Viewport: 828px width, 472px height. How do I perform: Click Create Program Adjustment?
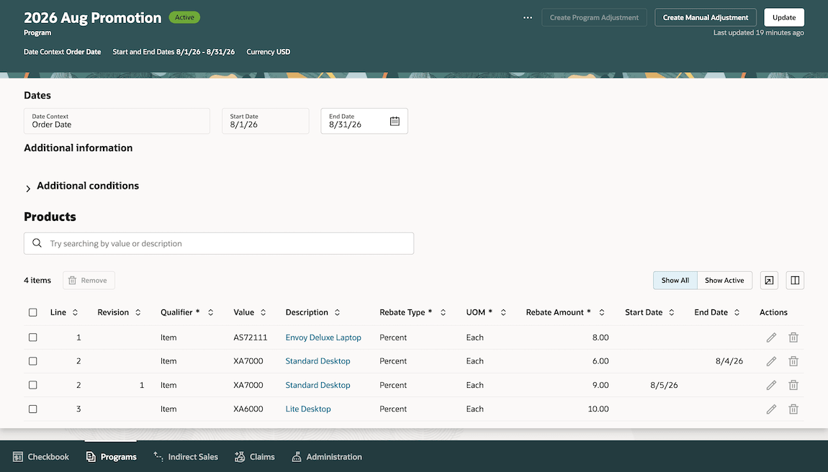point(594,17)
